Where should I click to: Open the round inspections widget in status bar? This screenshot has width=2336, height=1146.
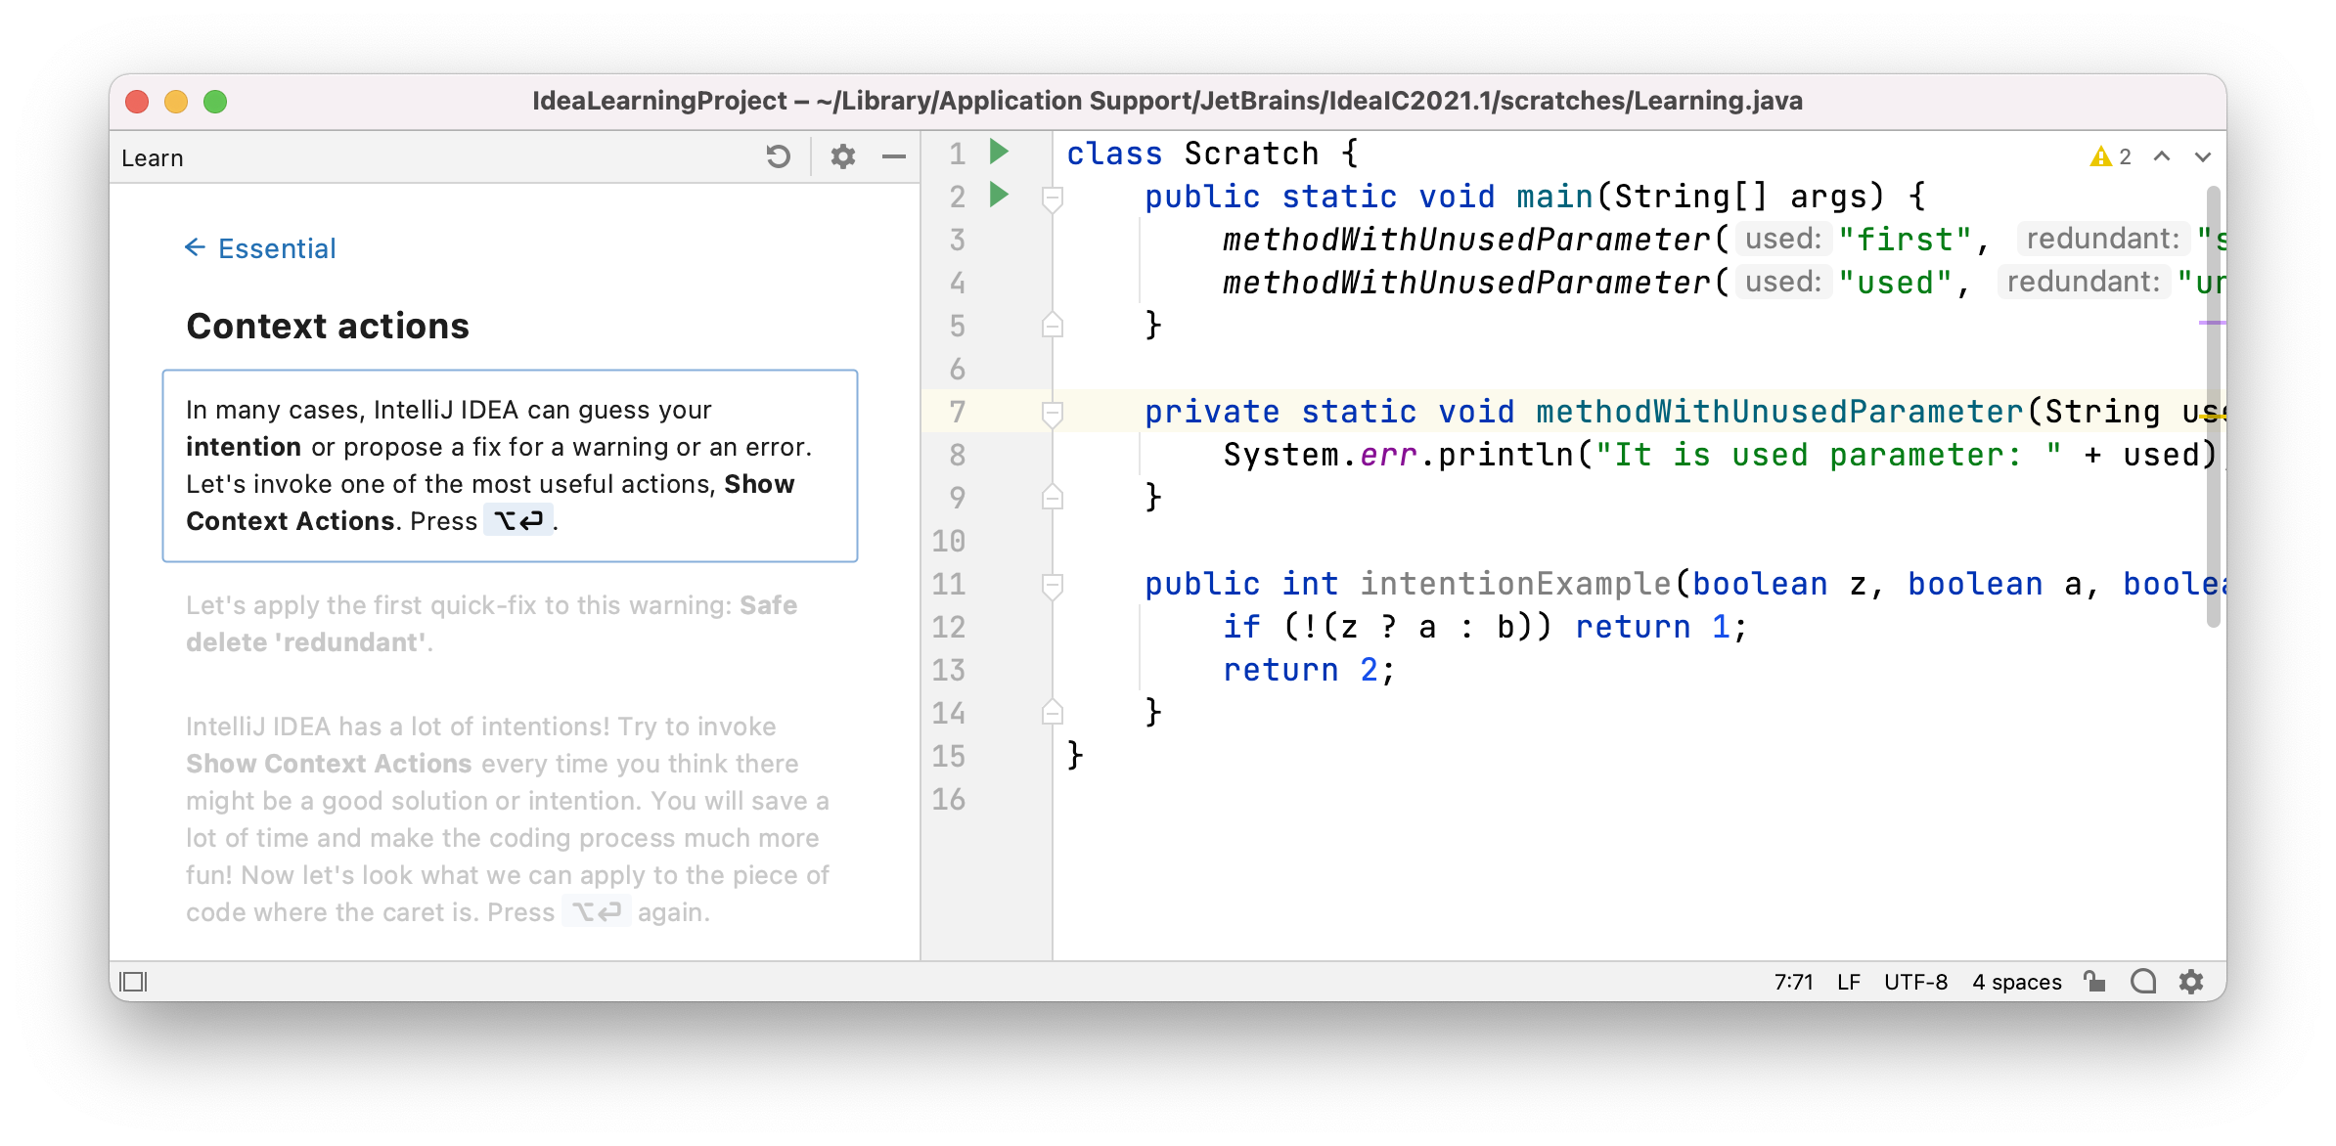tap(2142, 981)
